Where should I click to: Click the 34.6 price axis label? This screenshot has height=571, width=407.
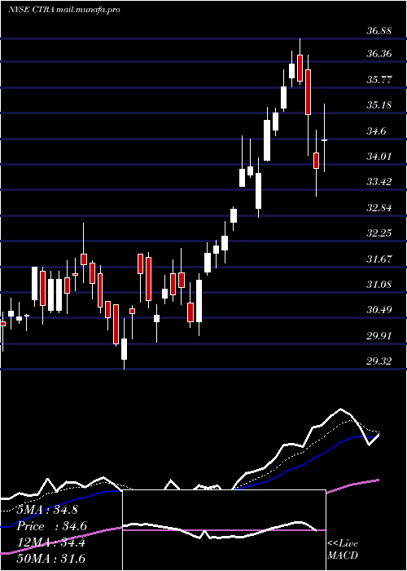[376, 131]
